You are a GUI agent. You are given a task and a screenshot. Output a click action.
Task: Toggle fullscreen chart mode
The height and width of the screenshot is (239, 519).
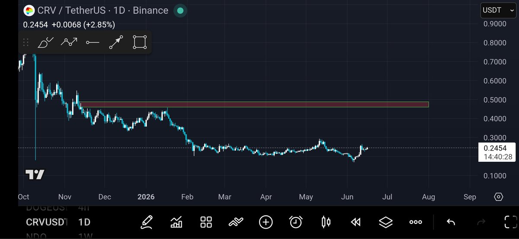pyautogui.click(x=512, y=222)
